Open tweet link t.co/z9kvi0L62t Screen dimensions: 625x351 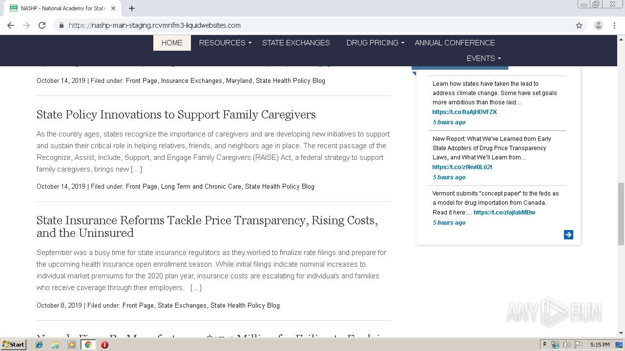click(x=462, y=167)
